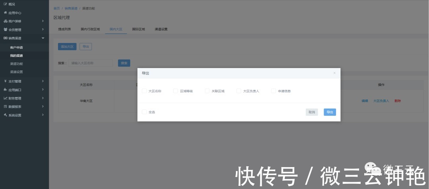The height and width of the screenshot is (189, 429).
Task: Click the 大区名称 column header
Action: tap(86, 85)
